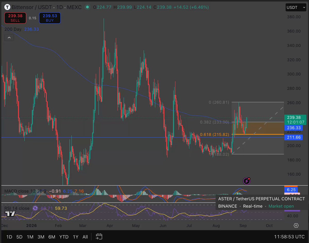This screenshot has height=243, width=309.
Task: Select the 5D time range
Action: [19, 237]
